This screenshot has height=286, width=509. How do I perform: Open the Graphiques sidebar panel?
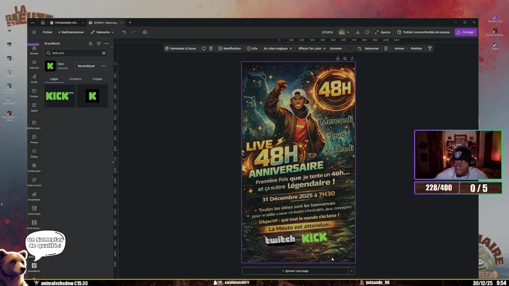point(34,196)
